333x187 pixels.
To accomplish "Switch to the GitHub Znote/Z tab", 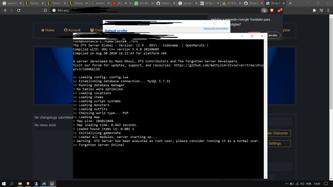I will [x=253, y=3].
